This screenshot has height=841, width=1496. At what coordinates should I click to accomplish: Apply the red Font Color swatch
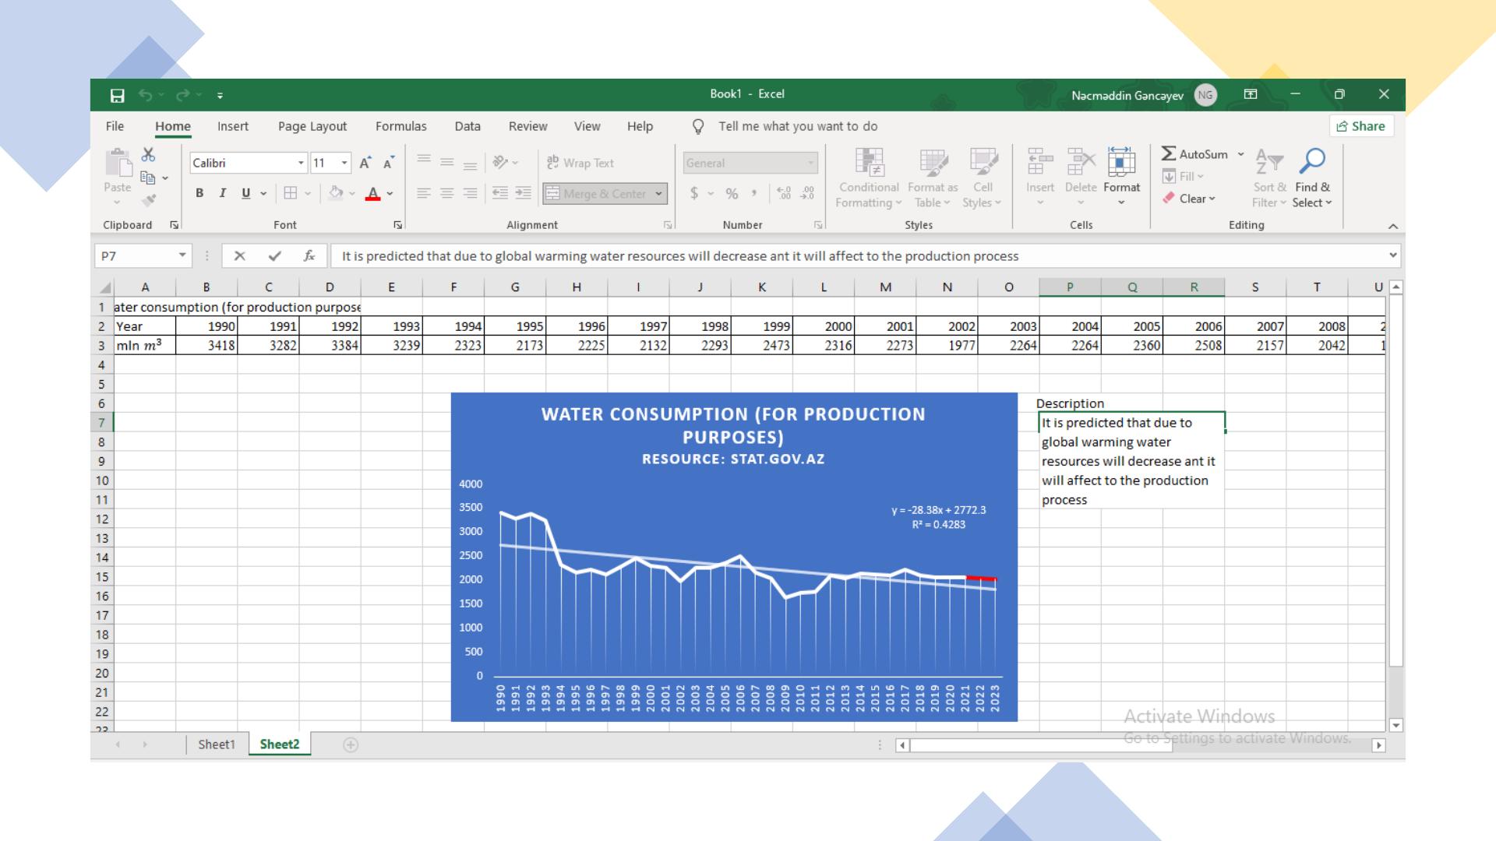(373, 193)
